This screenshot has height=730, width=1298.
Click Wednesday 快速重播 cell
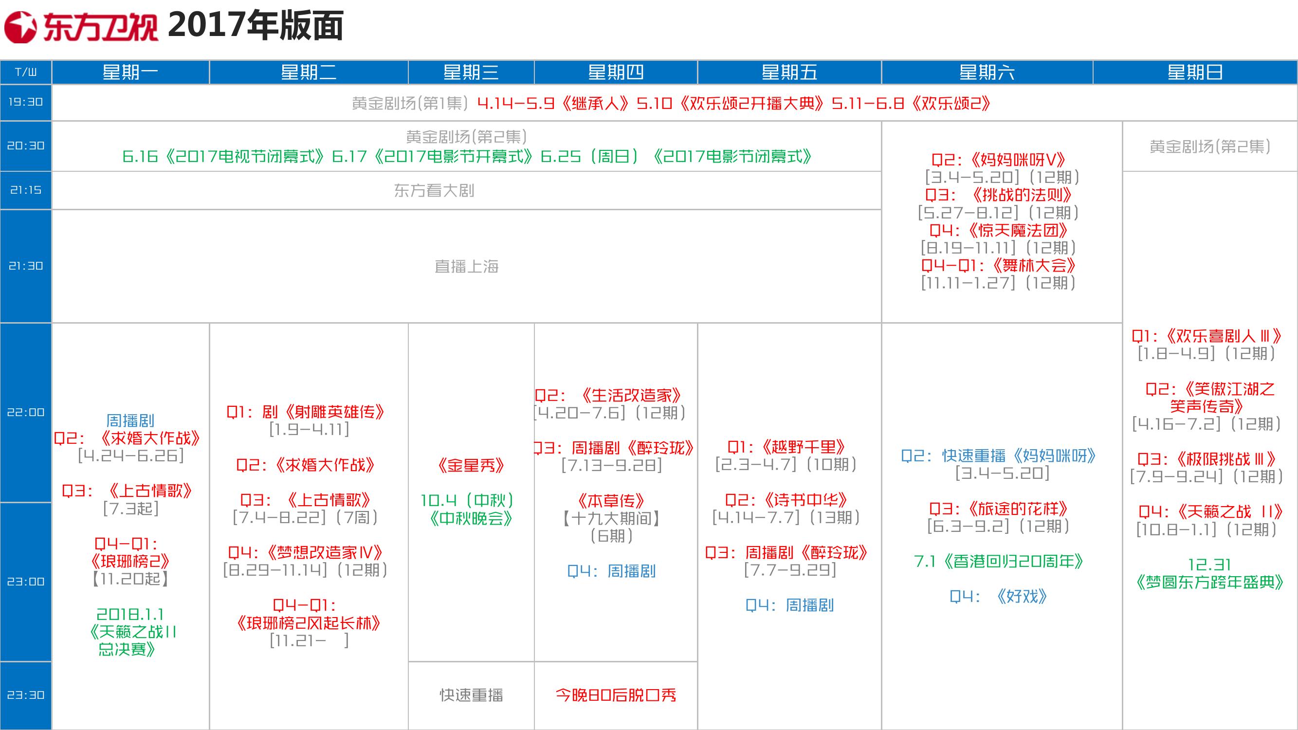(471, 696)
